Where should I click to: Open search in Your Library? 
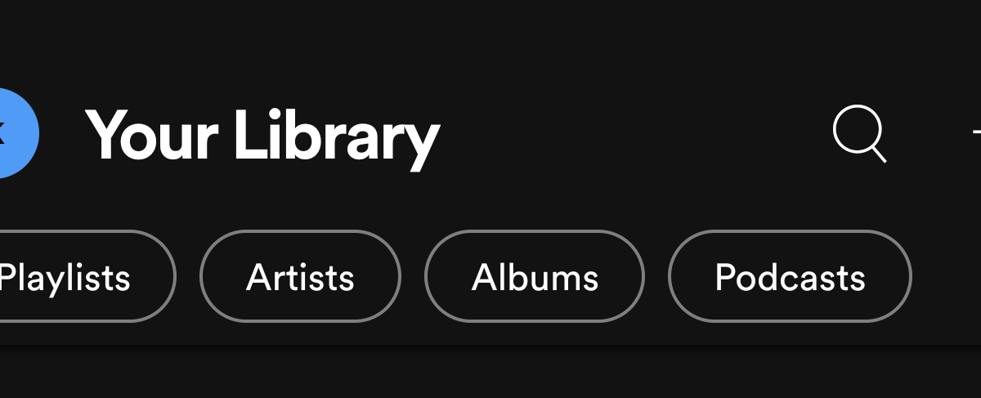pos(859,135)
